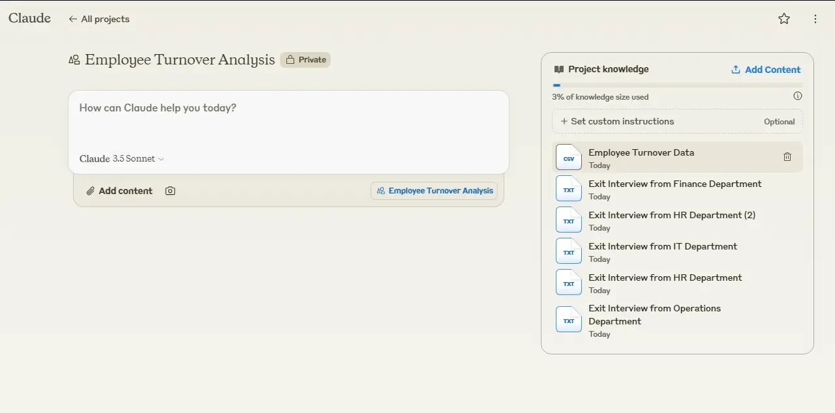Image resolution: width=835 pixels, height=413 pixels.
Task: Open the Claude logo home link
Action: tap(29, 18)
